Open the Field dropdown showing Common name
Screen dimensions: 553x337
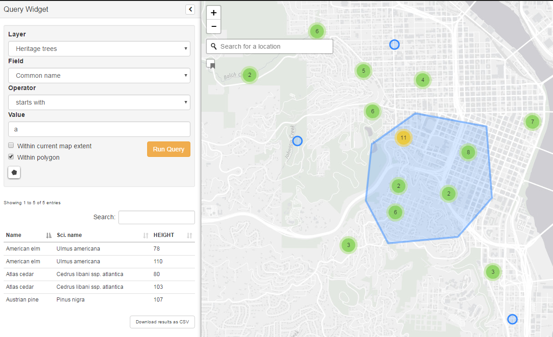click(x=99, y=75)
